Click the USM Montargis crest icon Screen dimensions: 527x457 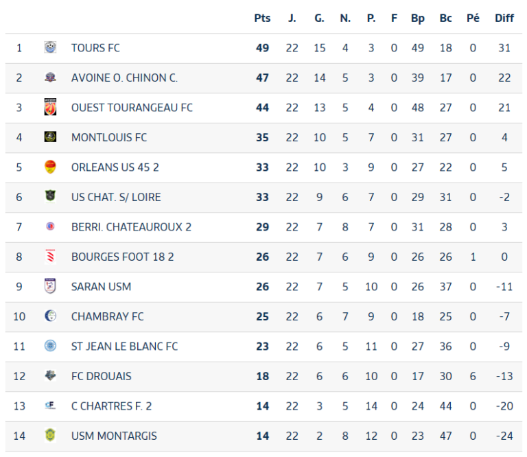coord(50,435)
